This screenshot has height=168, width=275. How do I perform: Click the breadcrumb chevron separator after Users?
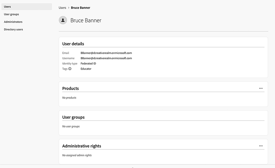click(x=68, y=8)
